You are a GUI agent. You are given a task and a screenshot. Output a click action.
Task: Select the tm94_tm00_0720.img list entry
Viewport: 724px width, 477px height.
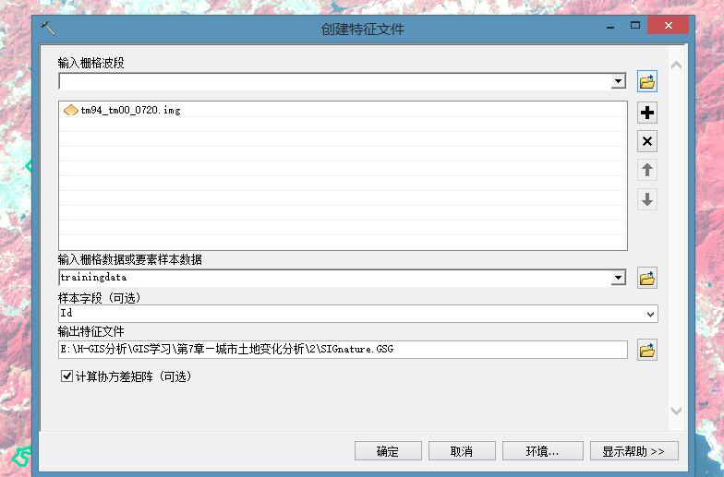pyautogui.click(x=343, y=110)
